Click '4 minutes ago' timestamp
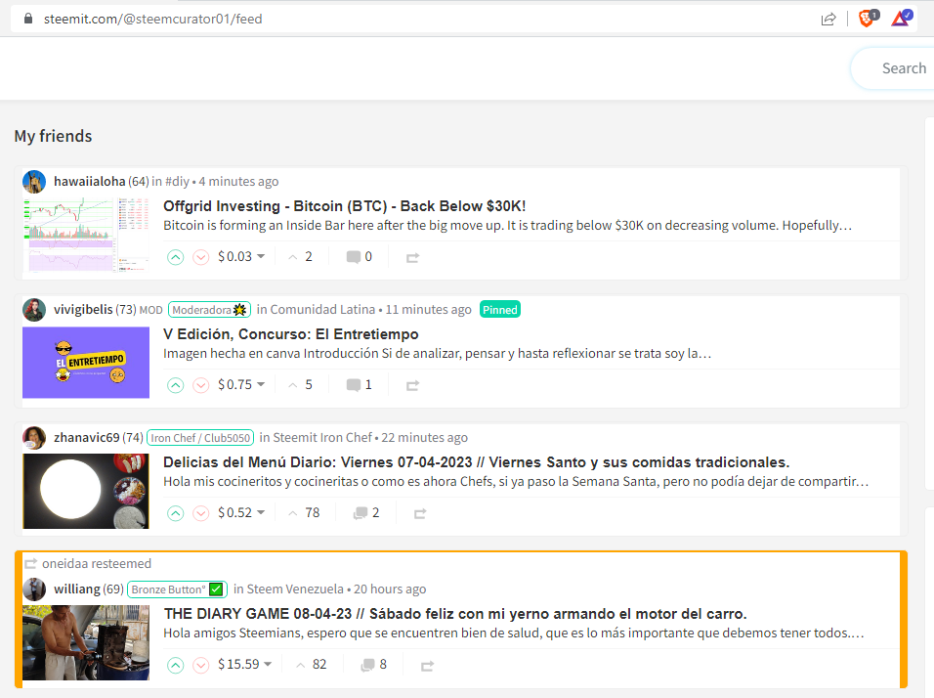Viewport: 934px width, 698px height. [x=238, y=181]
